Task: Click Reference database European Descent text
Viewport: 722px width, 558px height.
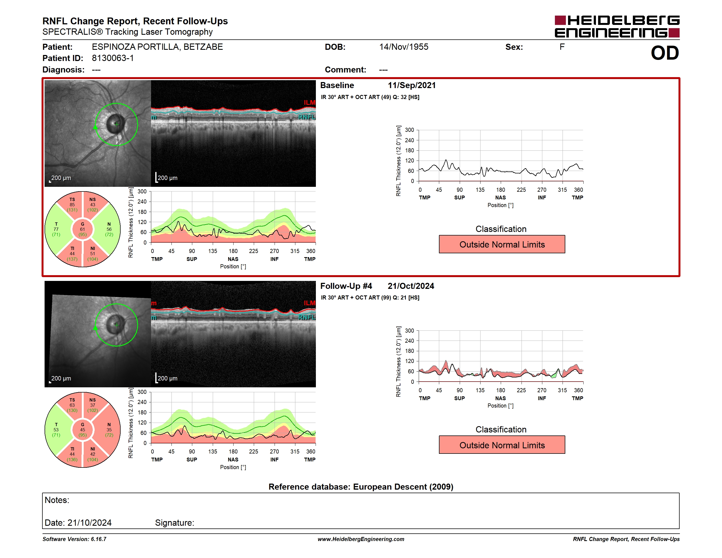Action: (361, 487)
